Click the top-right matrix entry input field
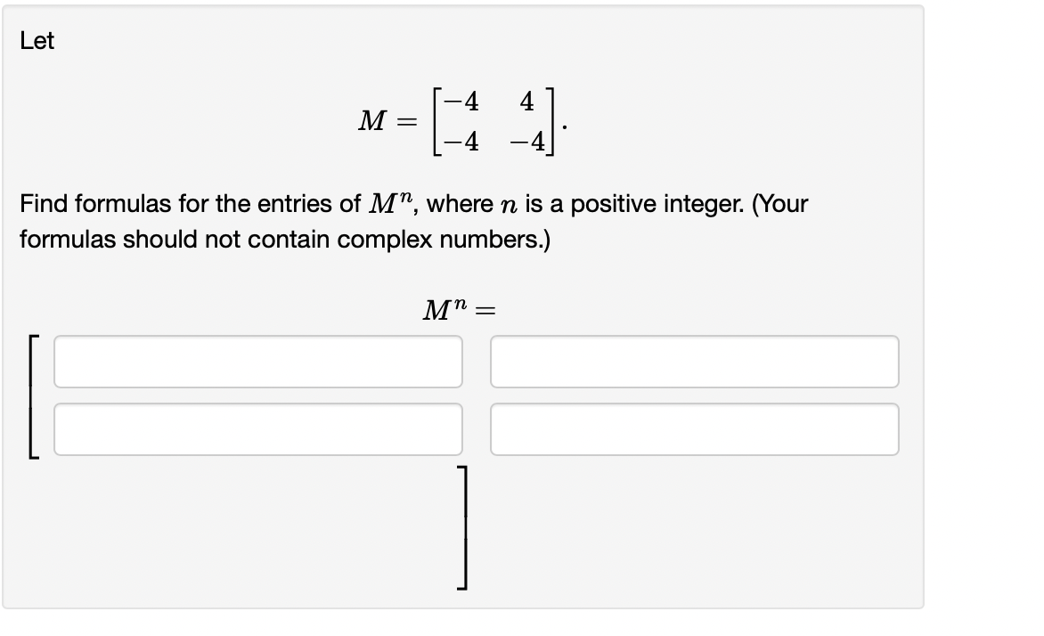The width and height of the screenshot is (1044, 636). [696, 362]
